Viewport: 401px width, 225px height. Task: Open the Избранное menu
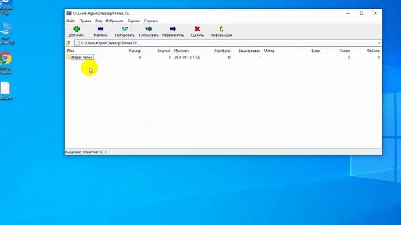pos(115,21)
